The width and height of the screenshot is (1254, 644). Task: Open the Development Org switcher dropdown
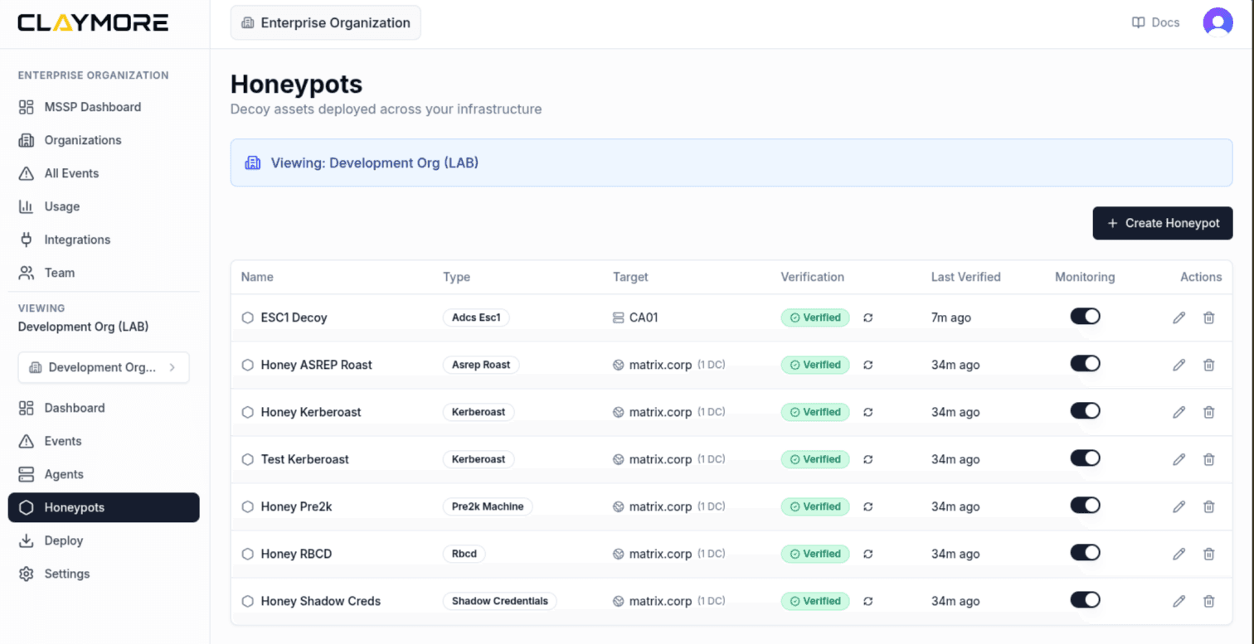point(104,367)
